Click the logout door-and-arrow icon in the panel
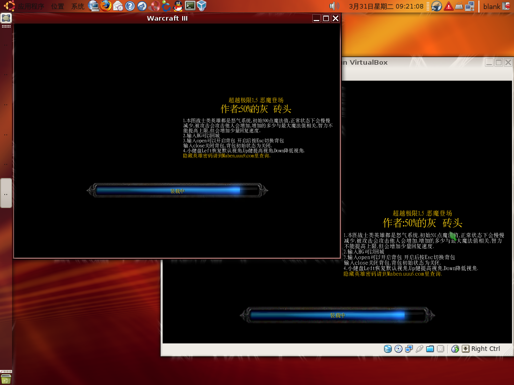Image resolution: width=514 pixels, height=385 pixels. coord(506,6)
